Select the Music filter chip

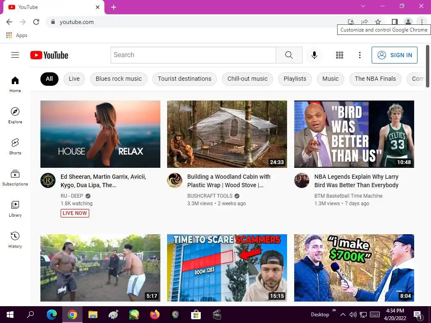pos(330,79)
